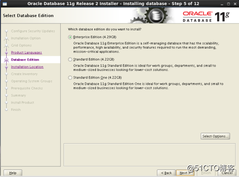239x177 pixels.
Task: Click the Grid Options step label
Action: tap(22, 45)
